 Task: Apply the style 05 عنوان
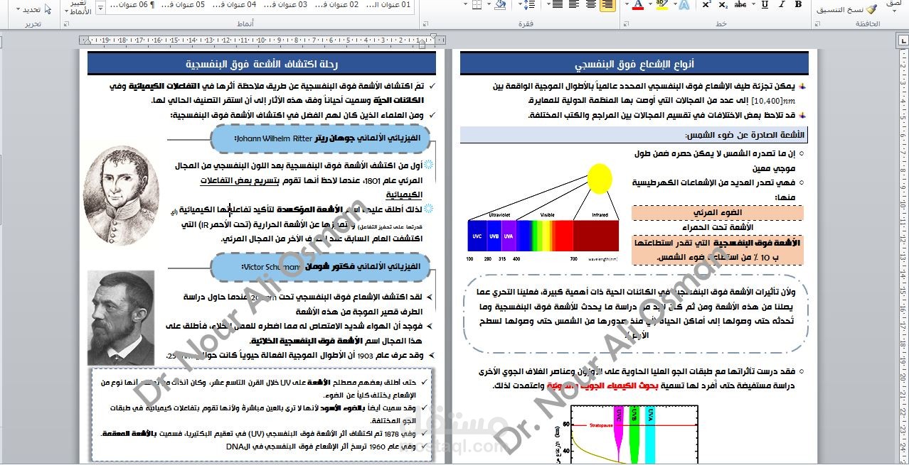pos(183,5)
